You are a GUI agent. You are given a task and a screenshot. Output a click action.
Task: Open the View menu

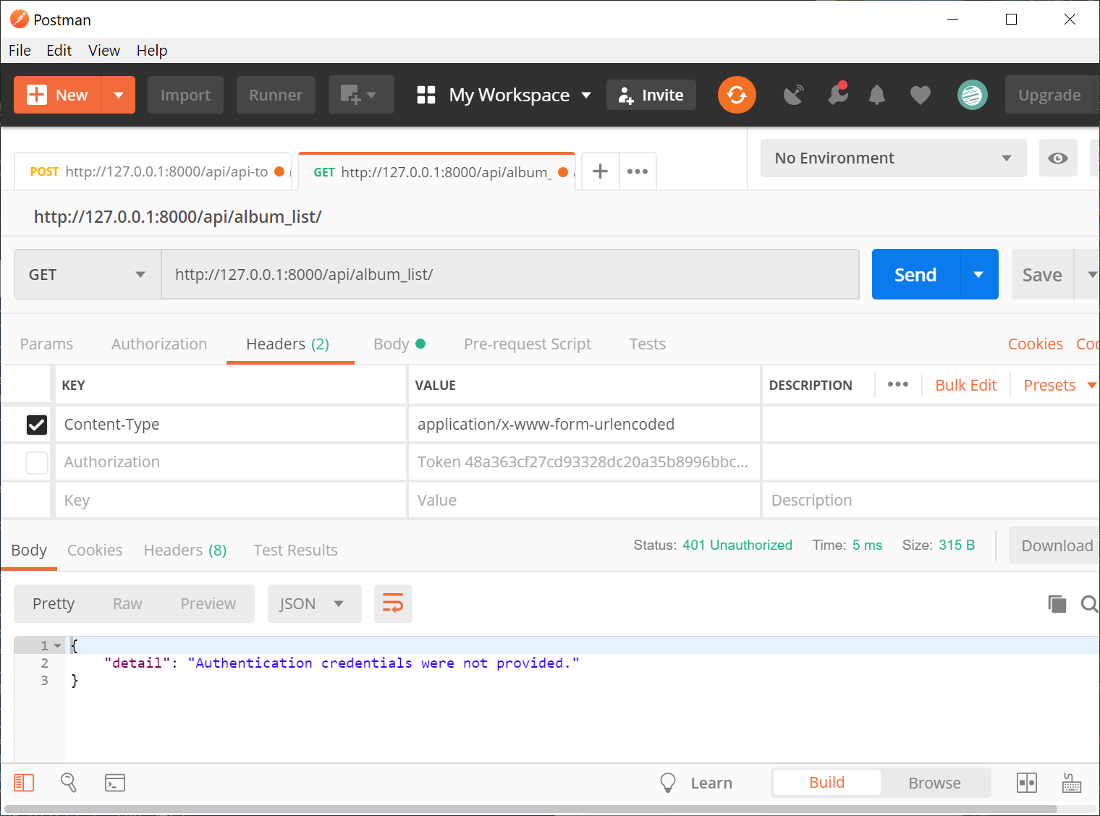[x=103, y=50]
